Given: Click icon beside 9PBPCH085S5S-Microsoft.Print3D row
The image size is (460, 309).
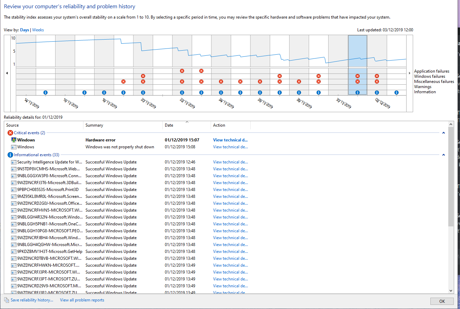Looking at the screenshot, I should coord(14,190).
